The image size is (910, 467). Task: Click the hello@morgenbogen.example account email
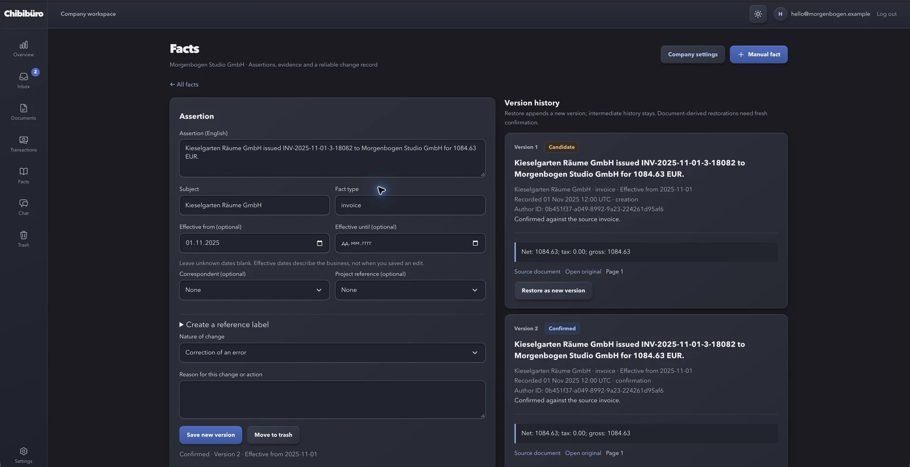[830, 14]
